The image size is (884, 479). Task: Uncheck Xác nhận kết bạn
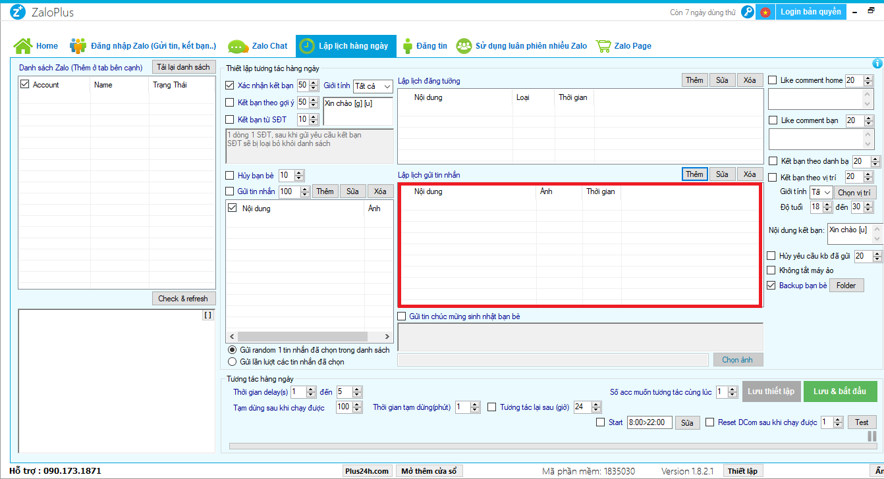230,85
